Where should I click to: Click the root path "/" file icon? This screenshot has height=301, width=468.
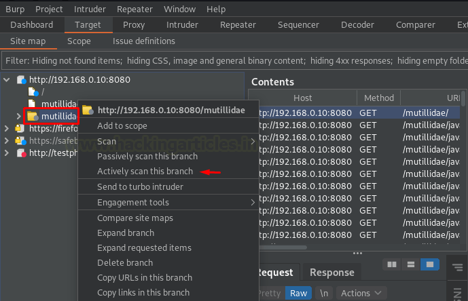tap(33, 92)
